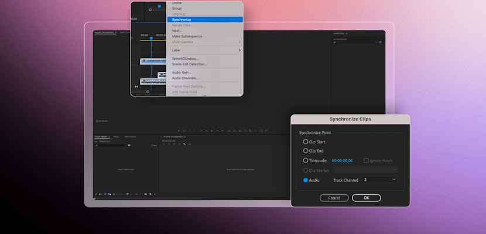Open Audio Gain... from the menu
Viewport: 486px width, 234px height.
point(181,72)
